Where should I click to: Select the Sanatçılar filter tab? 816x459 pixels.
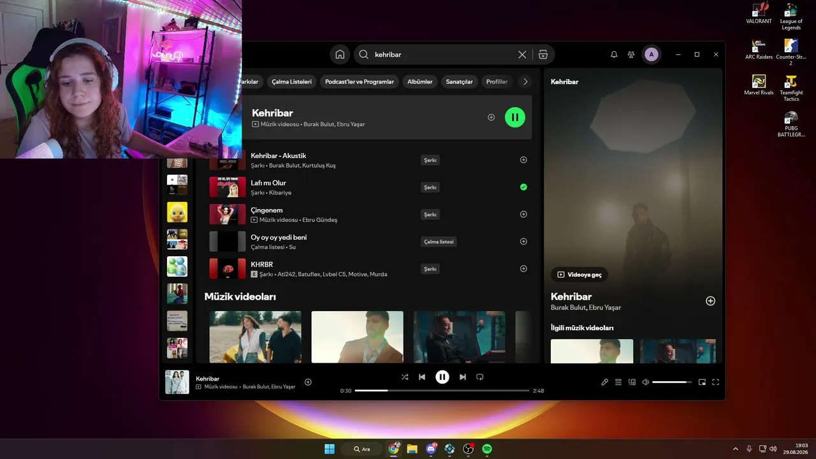click(459, 82)
